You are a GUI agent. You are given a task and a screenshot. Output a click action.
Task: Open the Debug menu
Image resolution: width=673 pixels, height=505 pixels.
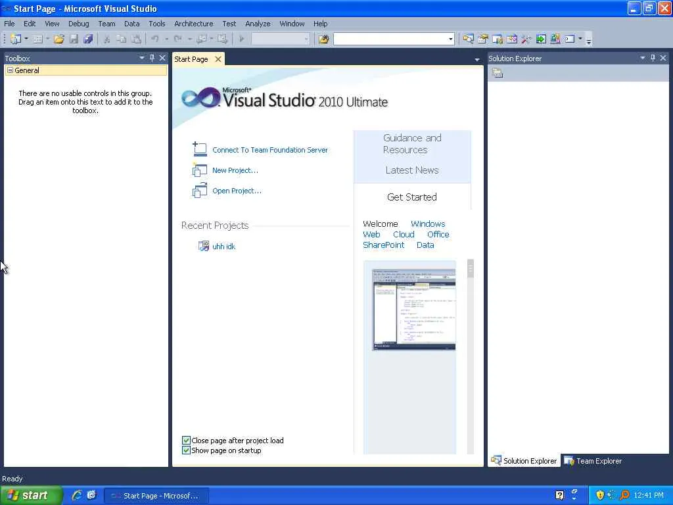click(x=79, y=24)
